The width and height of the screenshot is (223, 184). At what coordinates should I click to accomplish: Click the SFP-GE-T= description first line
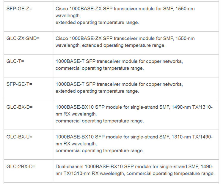tap(119, 84)
